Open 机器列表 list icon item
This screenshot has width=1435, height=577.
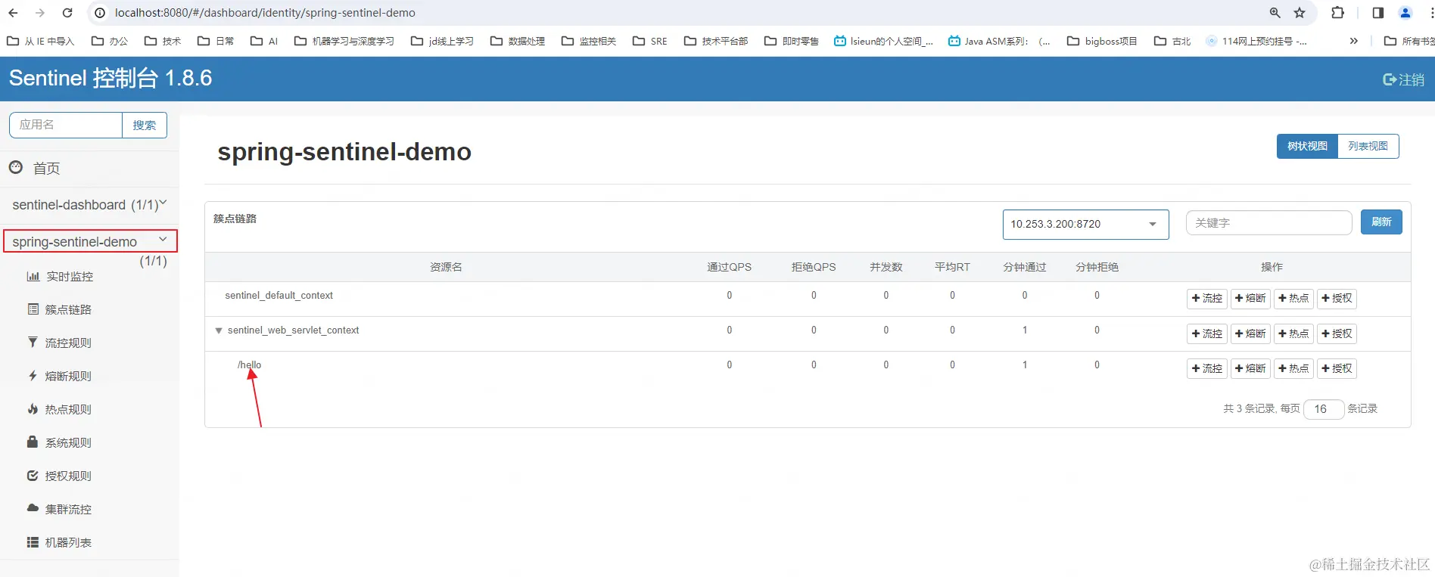pyautogui.click(x=33, y=542)
